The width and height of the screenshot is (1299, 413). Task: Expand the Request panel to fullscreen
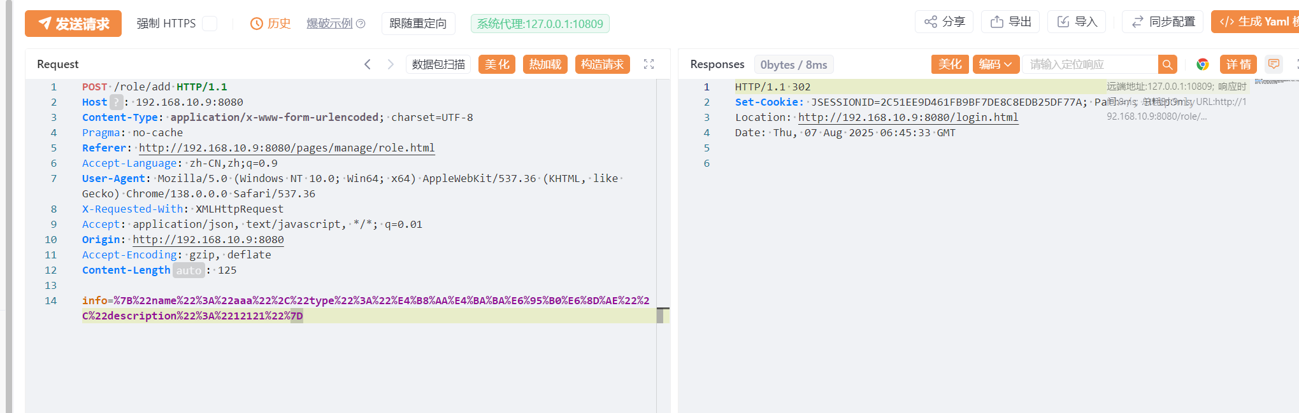[649, 64]
